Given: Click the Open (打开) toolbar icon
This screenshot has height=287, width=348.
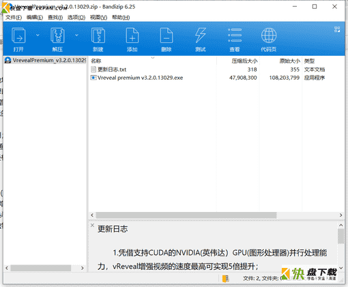Looking at the screenshot, I should point(18,35).
